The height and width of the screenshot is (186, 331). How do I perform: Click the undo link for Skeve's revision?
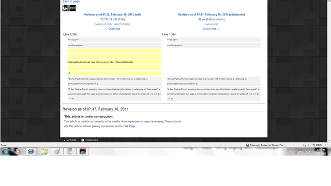240,14
